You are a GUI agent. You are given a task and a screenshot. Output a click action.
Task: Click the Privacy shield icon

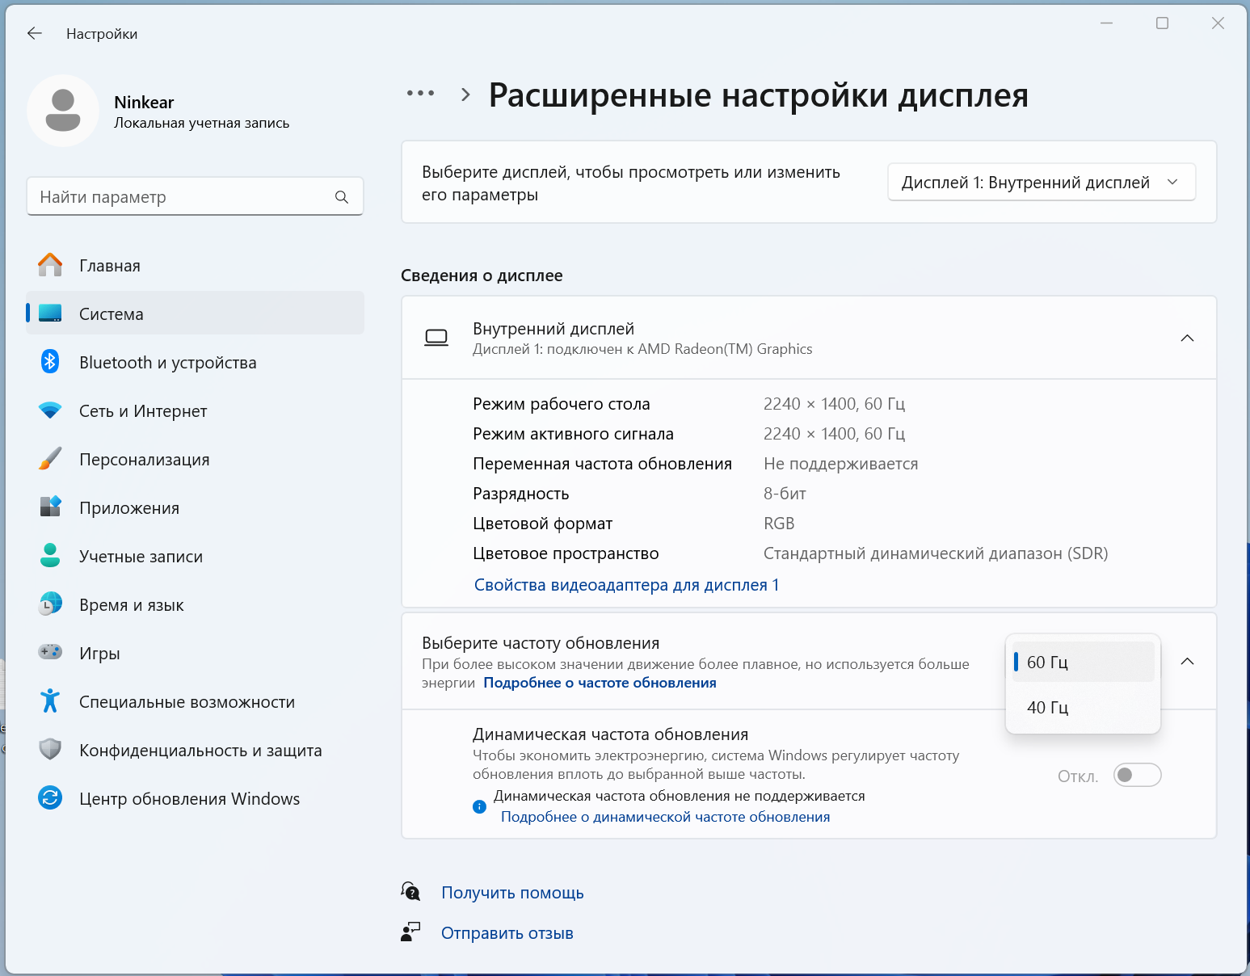(50, 749)
